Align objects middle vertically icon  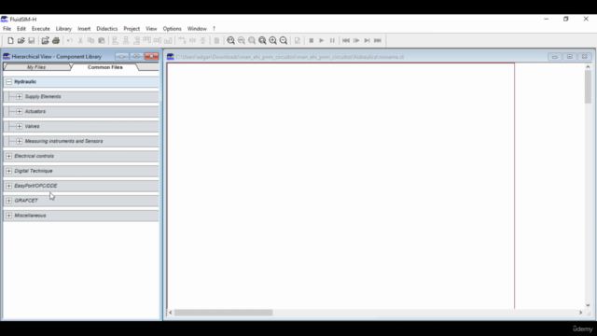[x=158, y=40]
